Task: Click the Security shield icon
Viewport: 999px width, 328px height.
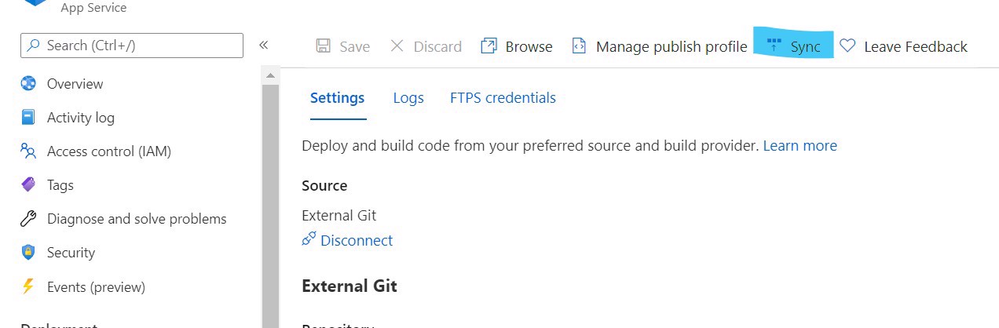Action: point(28,253)
